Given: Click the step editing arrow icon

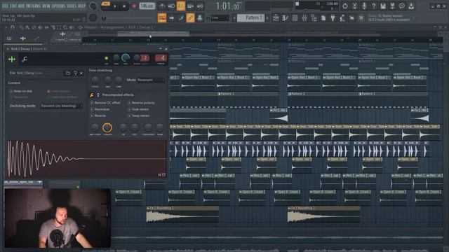Looking at the screenshot, I should tap(171, 18).
